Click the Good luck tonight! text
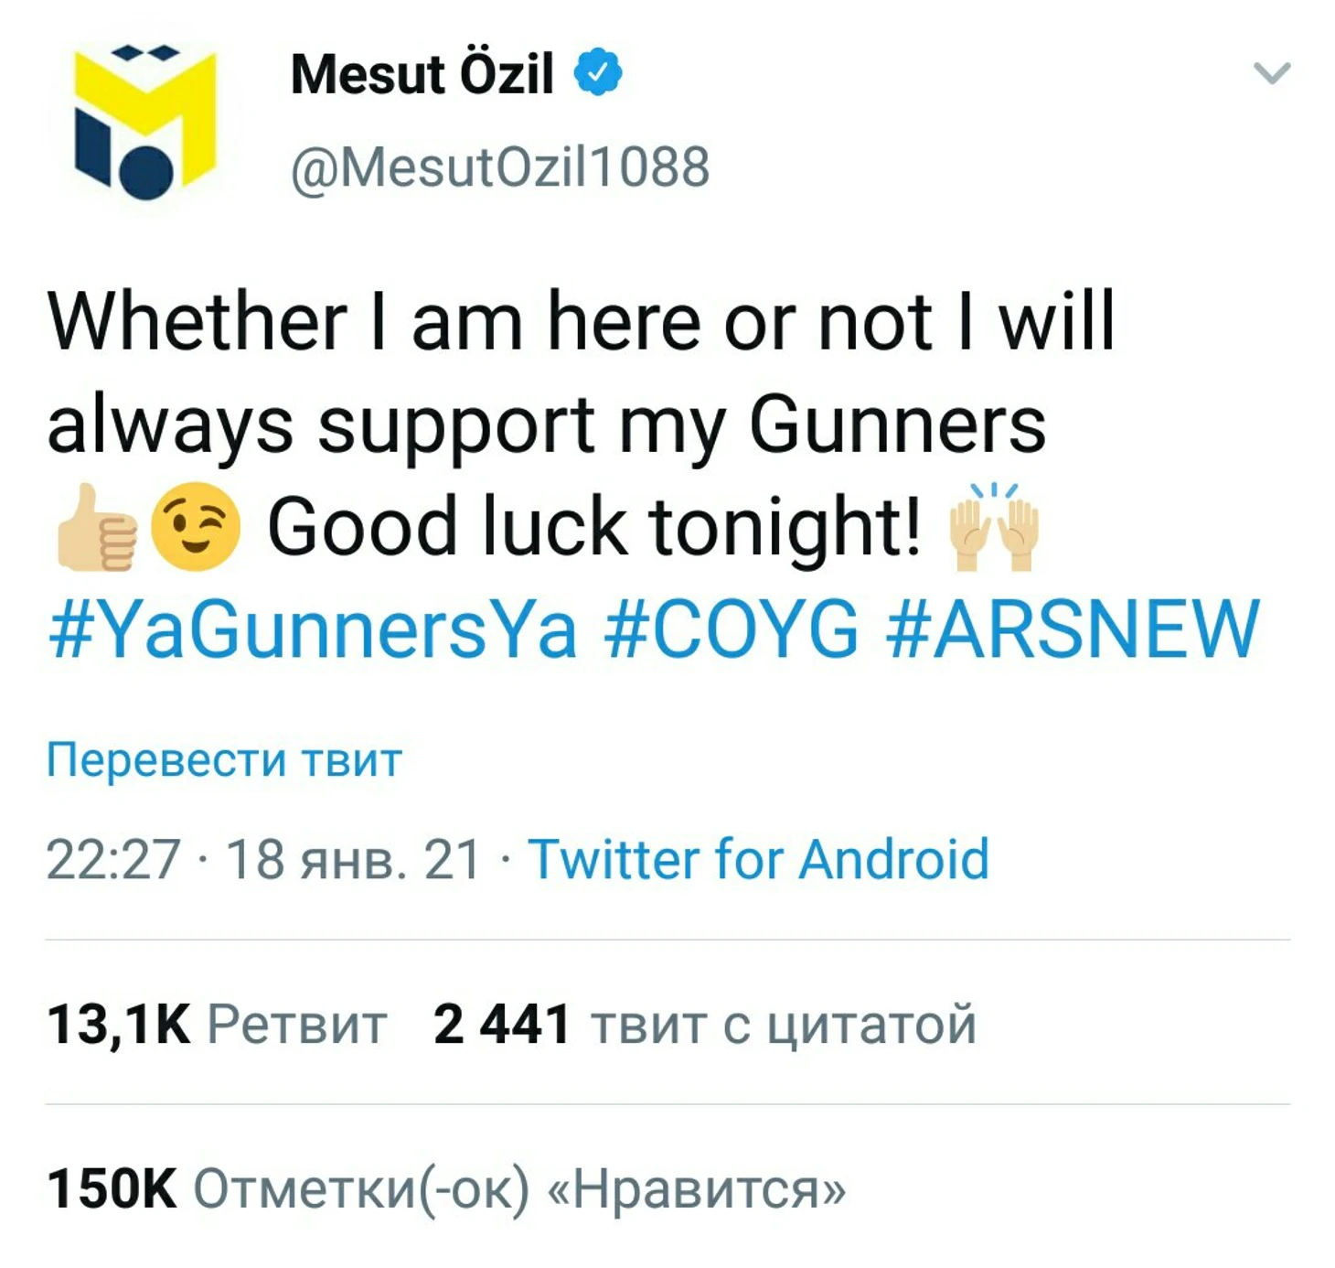The height and width of the screenshot is (1268, 1335). coord(594,526)
